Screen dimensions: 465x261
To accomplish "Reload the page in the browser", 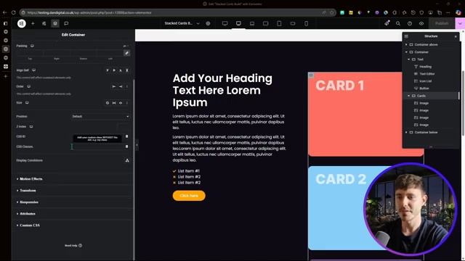I will pyautogui.click(x=14, y=12).
